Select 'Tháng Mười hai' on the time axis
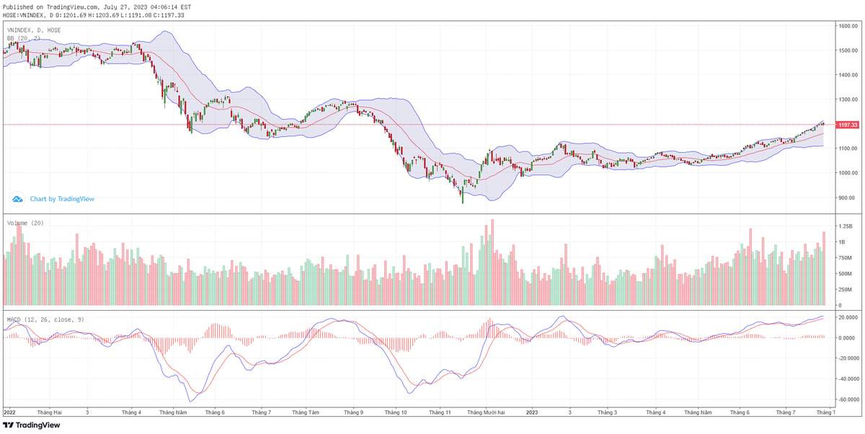 pyautogui.click(x=486, y=412)
